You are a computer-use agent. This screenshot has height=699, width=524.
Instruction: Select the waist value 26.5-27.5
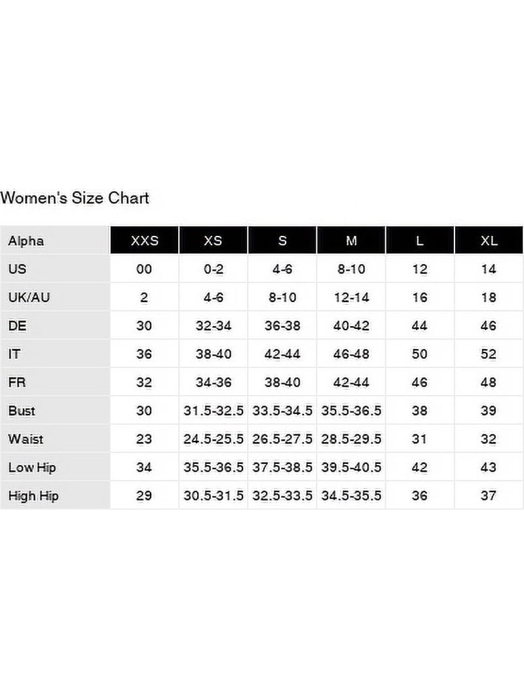click(282, 439)
